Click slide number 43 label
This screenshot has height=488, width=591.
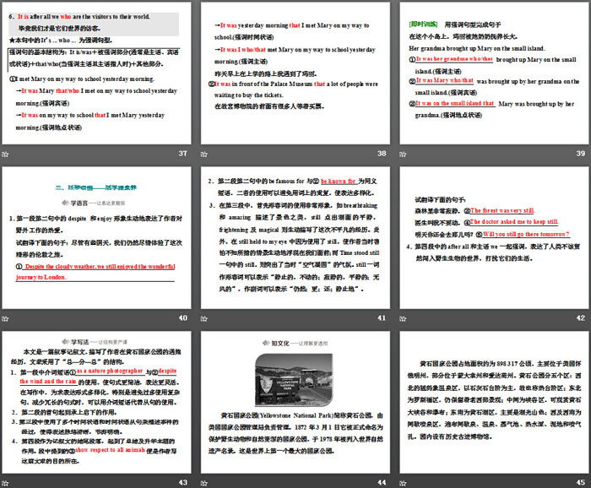click(x=183, y=482)
